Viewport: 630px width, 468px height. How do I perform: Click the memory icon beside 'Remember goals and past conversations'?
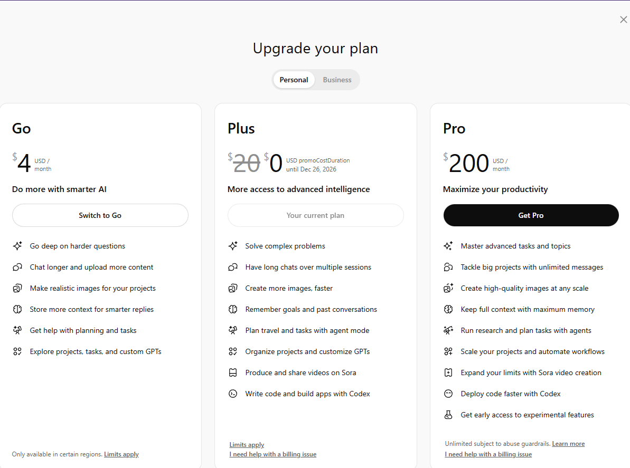tap(233, 309)
